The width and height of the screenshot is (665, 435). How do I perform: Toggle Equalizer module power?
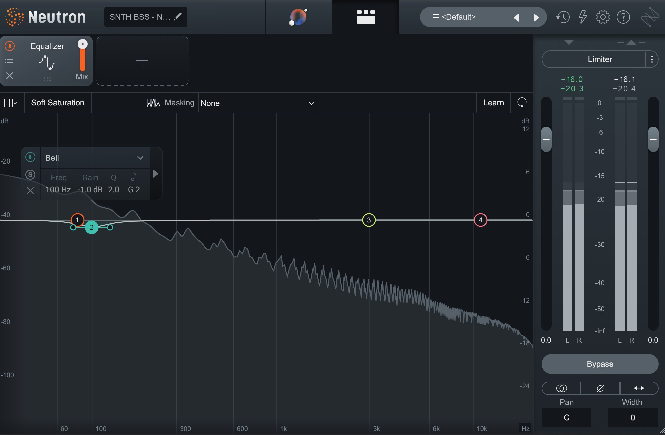click(x=10, y=46)
